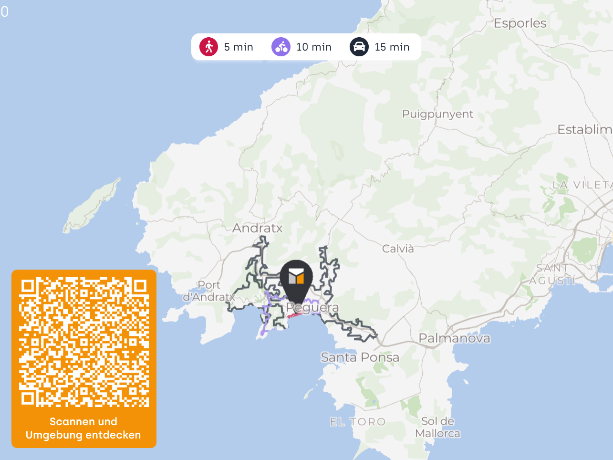Click the Andratx map label
Image resolution: width=613 pixels, height=460 pixels.
[x=258, y=228]
